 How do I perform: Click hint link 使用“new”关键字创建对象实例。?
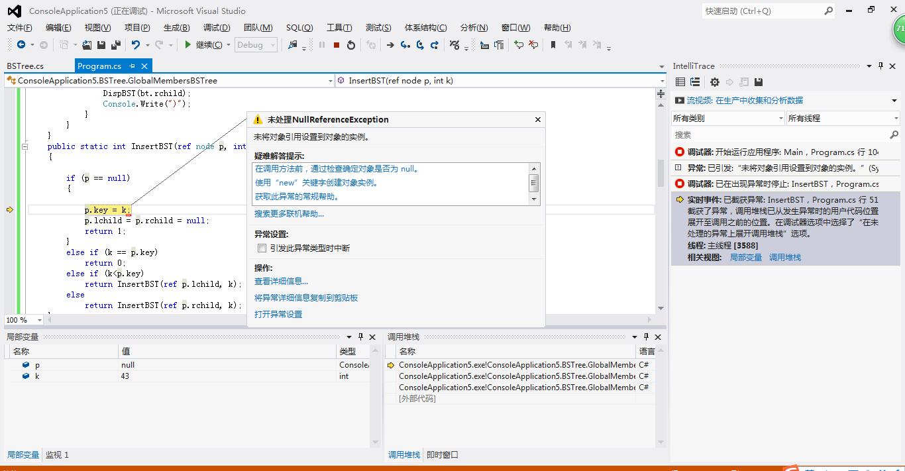tap(317, 183)
